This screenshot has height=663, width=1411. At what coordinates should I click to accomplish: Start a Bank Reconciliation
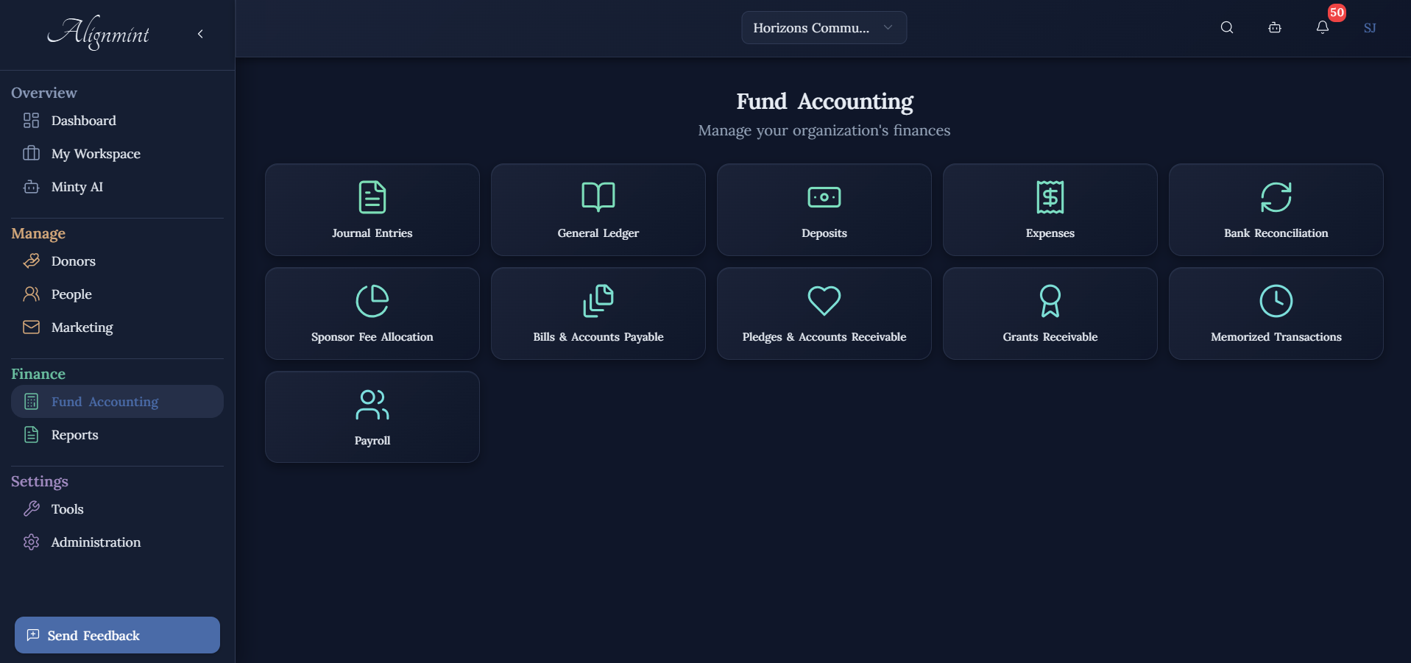(1276, 210)
